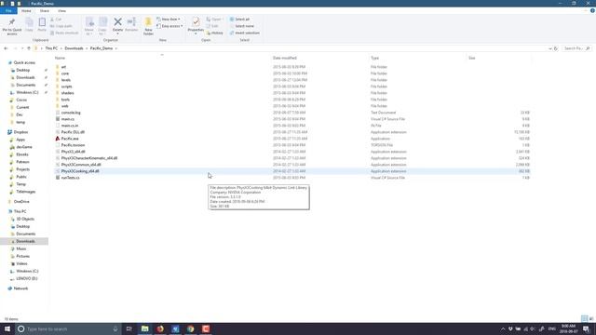Click Invert selection in the ribbon
Viewport: 596px width, 335px height.
pos(245,33)
